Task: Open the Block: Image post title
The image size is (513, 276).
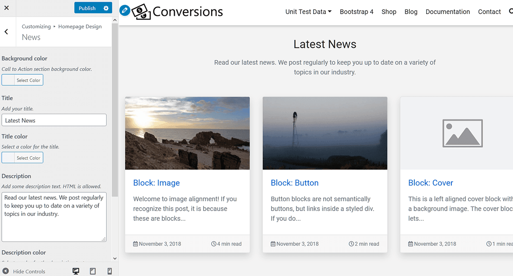Action: click(x=156, y=183)
